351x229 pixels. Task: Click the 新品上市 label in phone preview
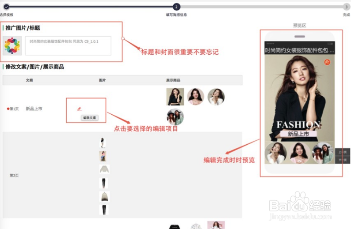click(x=298, y=134)
